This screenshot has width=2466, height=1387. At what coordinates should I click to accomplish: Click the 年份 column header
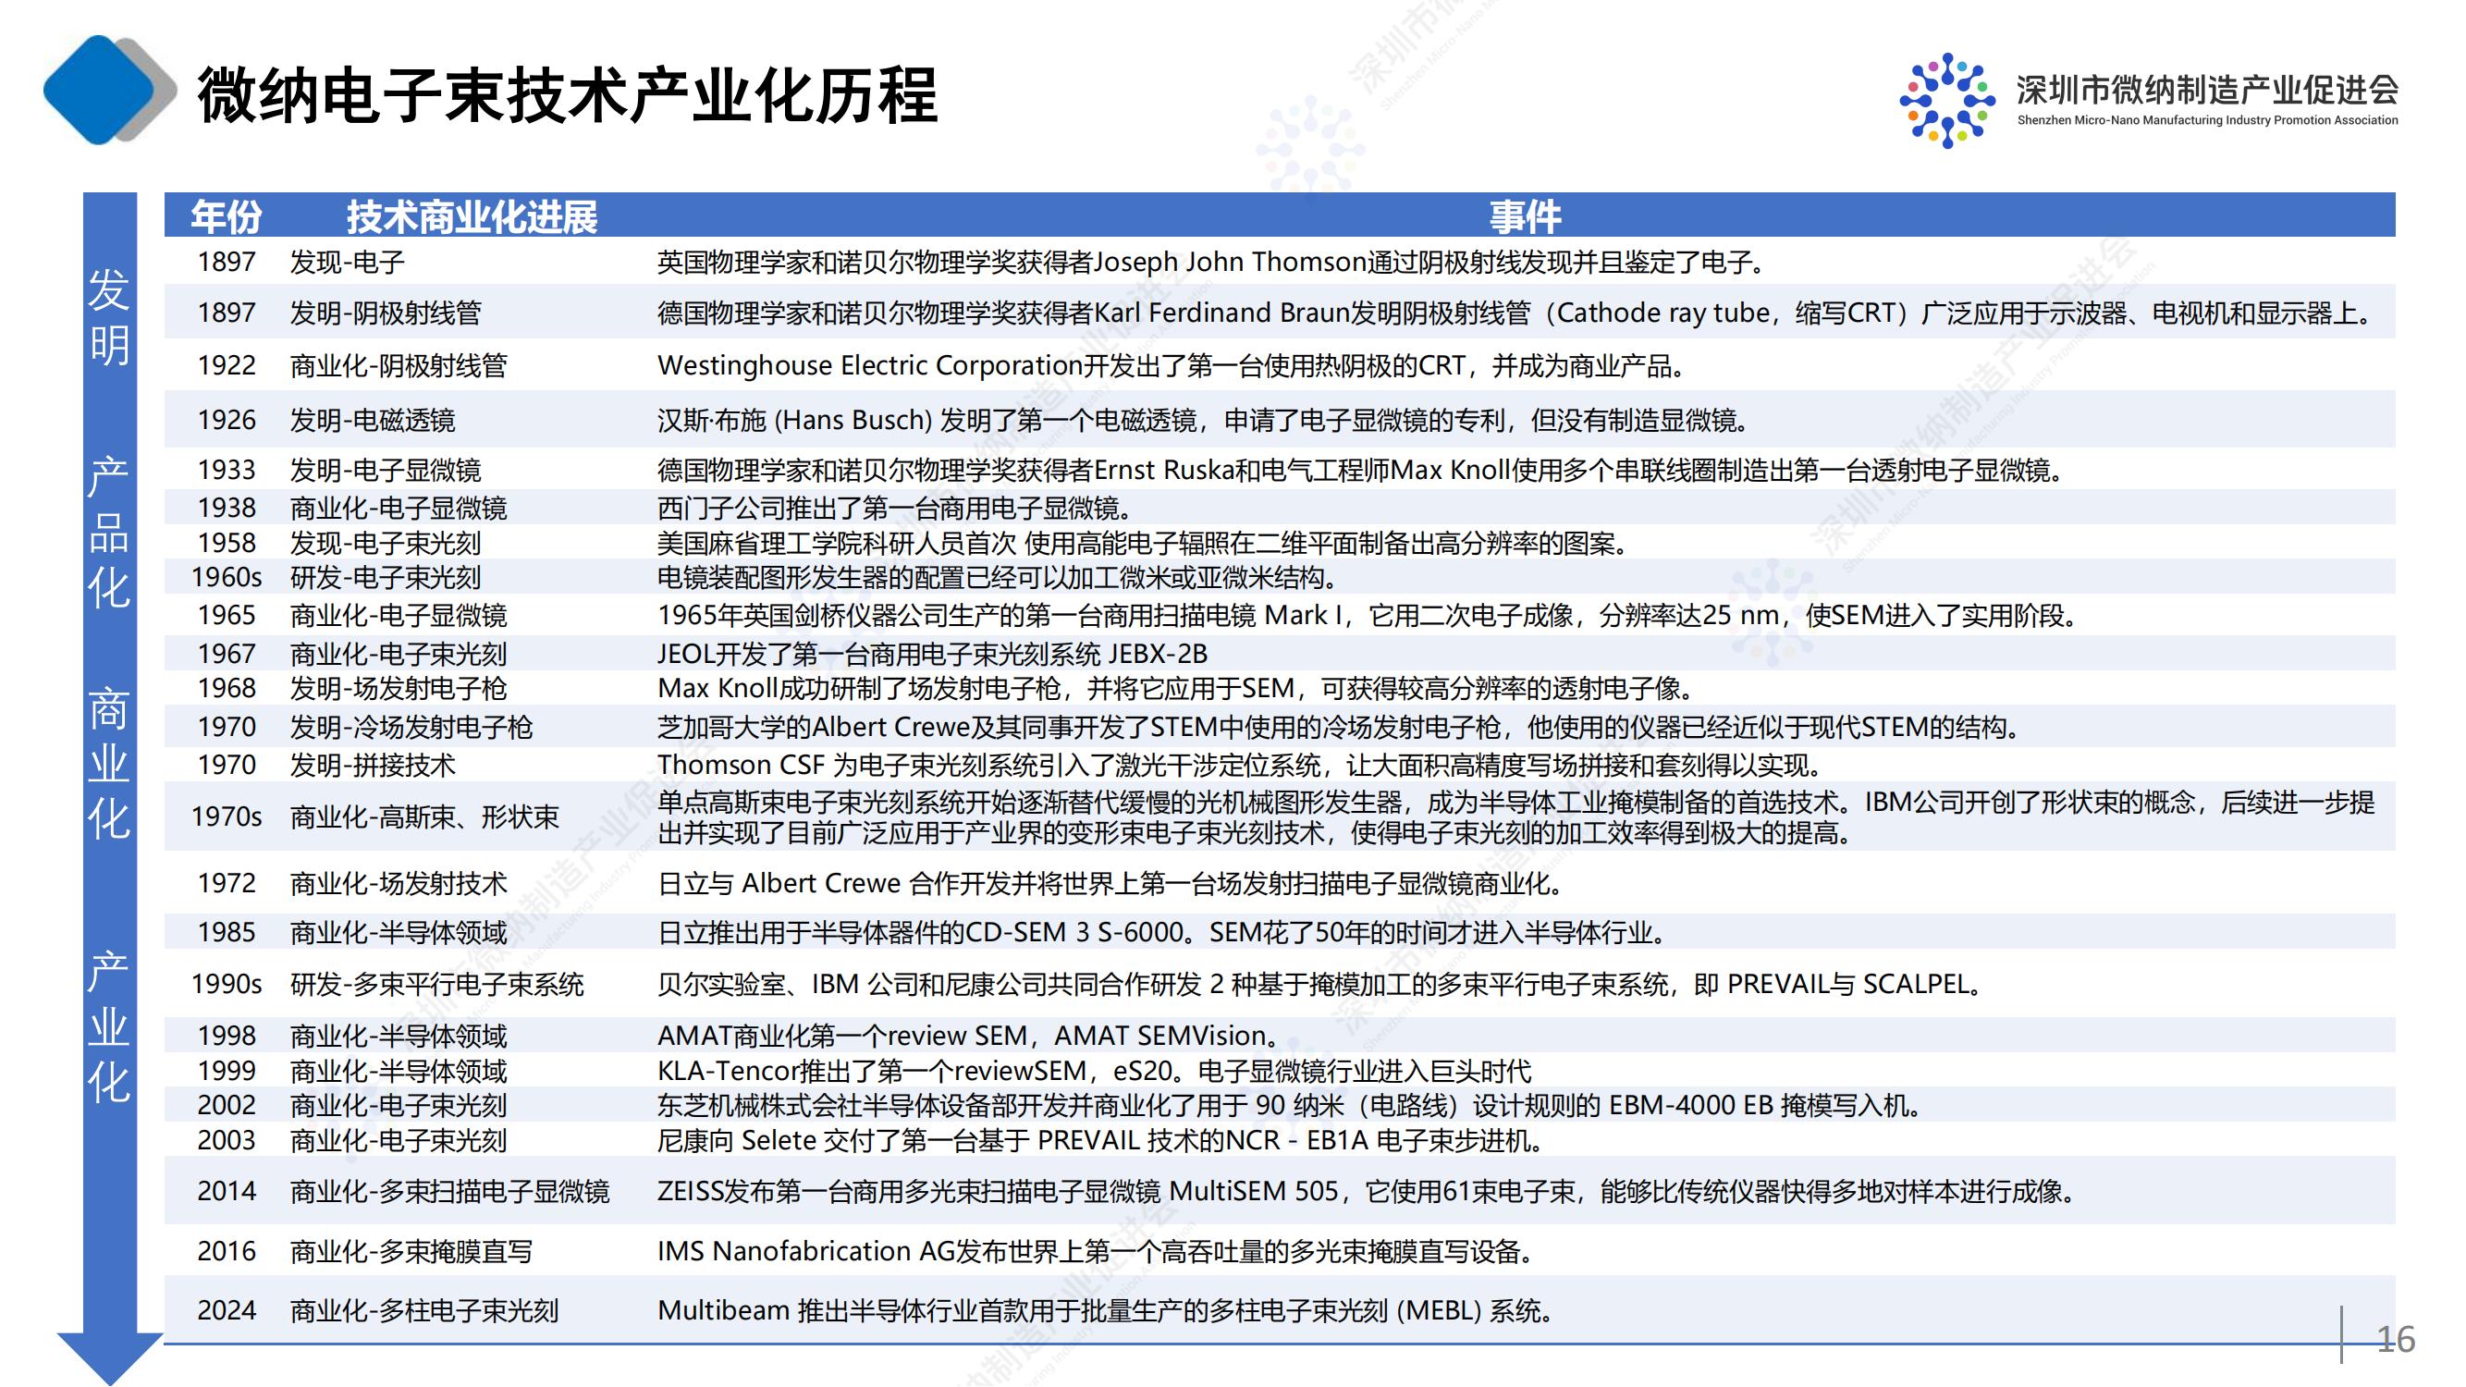[x=226, y=217]
